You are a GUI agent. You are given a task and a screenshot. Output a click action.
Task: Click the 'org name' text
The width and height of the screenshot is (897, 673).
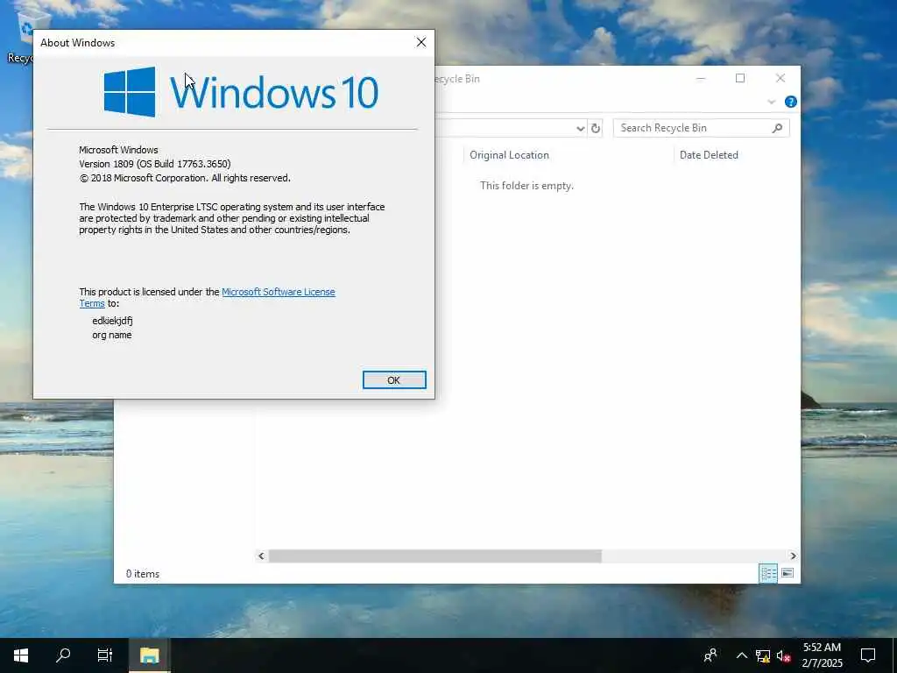(x=112, y=336)
